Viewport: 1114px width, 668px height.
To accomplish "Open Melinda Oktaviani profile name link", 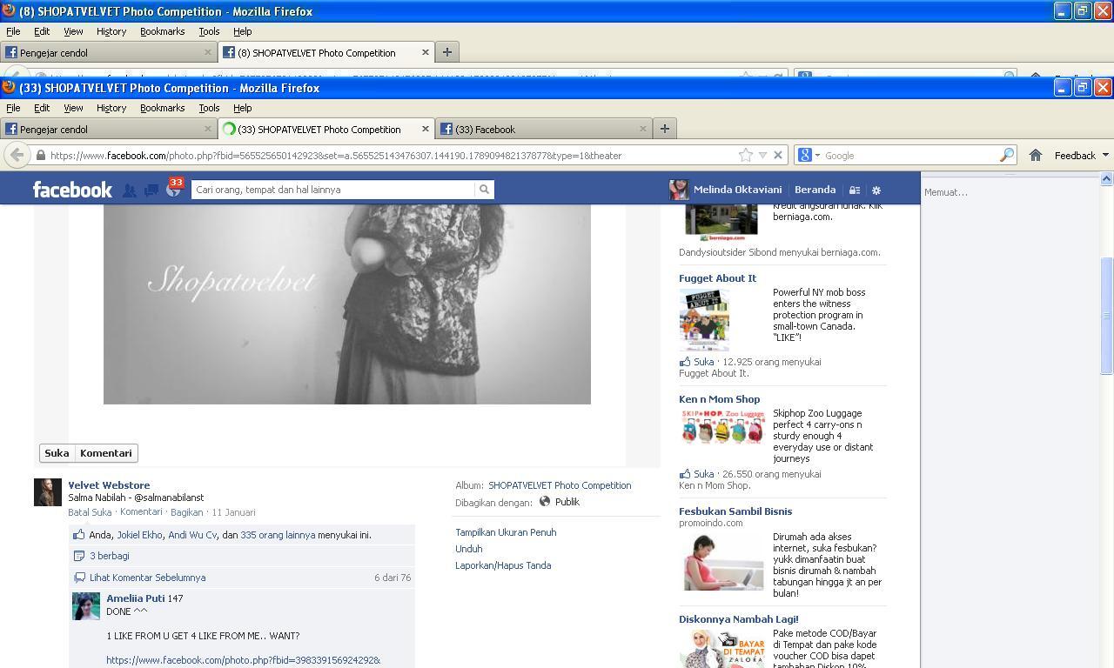I will (x=737, y=190).
